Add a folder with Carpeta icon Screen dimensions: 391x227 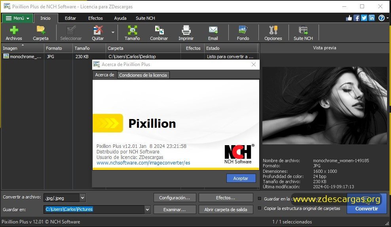[x=41, y=33]
